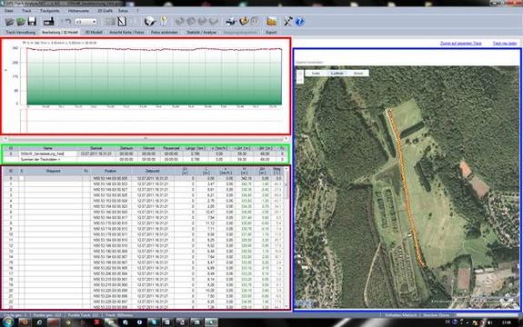Click the orange chart statistics icon
Screen dimensions: 523x327
click(272, 22)
